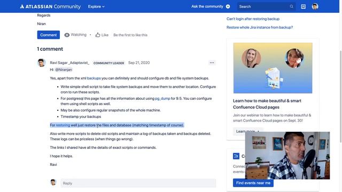
Task: Click the thumbs-up Like icon
Action: [97, 35]
